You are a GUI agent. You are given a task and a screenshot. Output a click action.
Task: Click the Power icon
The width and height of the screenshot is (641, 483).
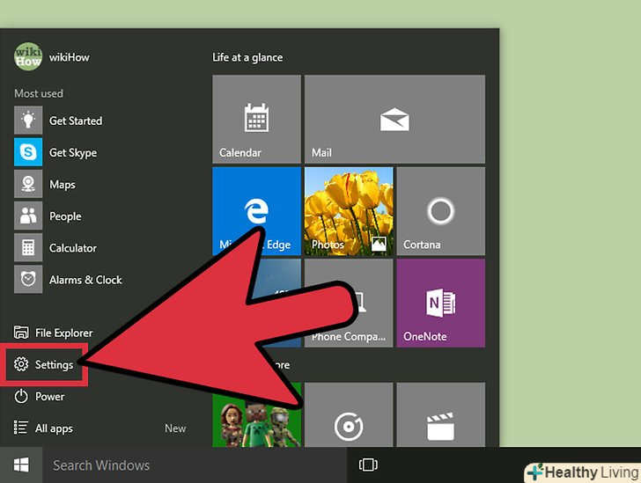pyautogui.click(x=21, y=396)
